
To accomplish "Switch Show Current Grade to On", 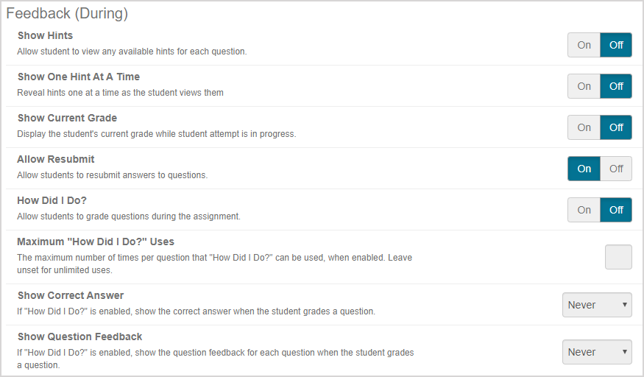I will pyautogui.click(x=584, y=127).
